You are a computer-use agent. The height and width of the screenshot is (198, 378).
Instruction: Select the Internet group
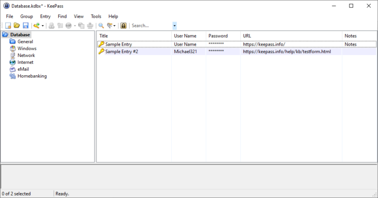point(26,62)
